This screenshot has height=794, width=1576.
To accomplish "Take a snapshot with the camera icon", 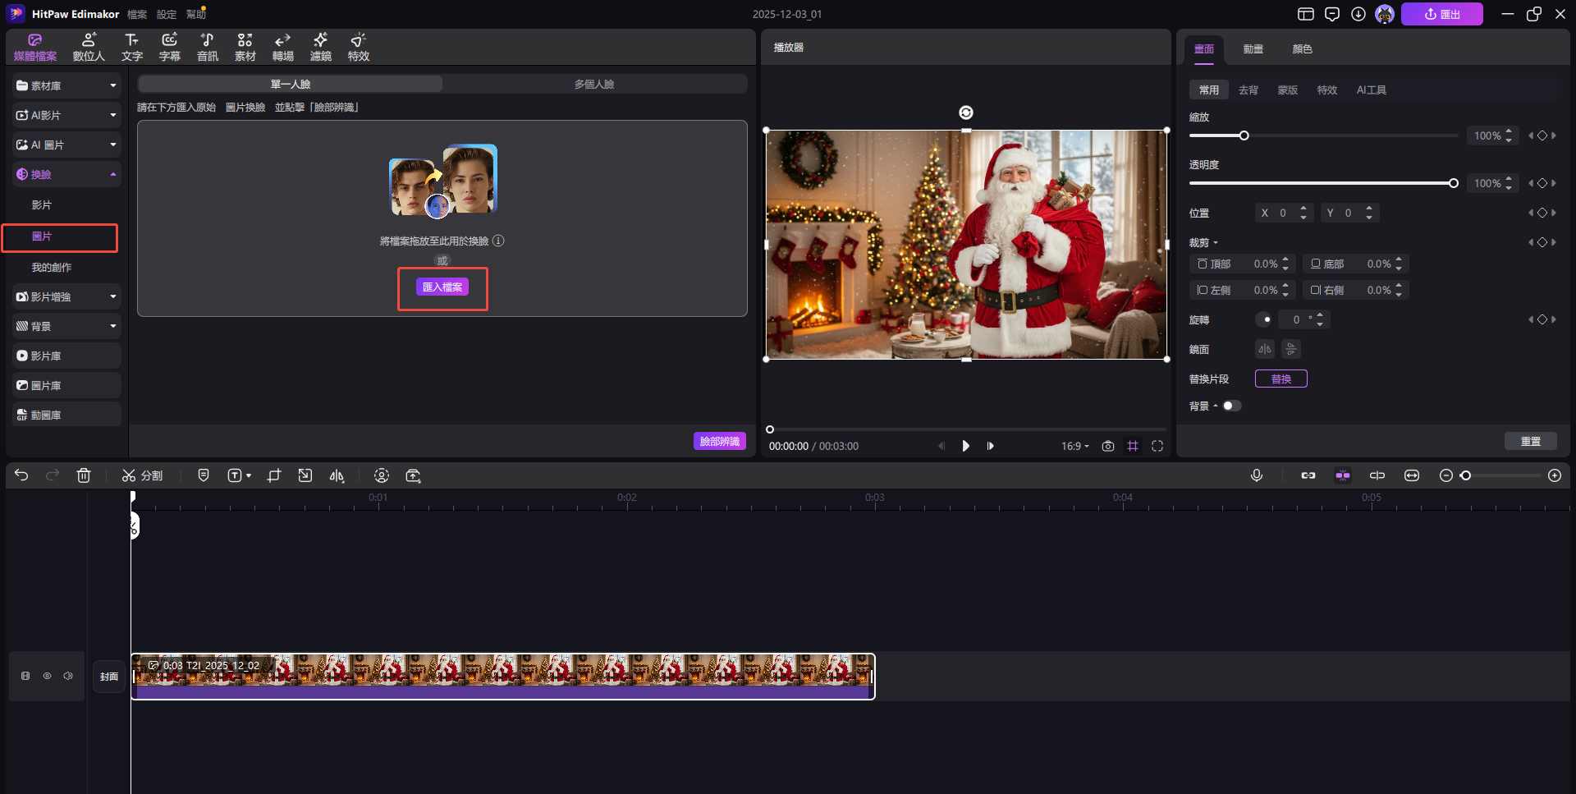I will point(1108,446).
